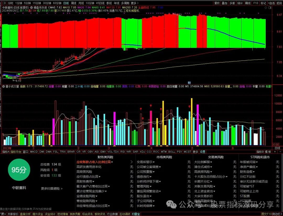
Task: Click the X100 volume scale label
Action: (276, 145)
